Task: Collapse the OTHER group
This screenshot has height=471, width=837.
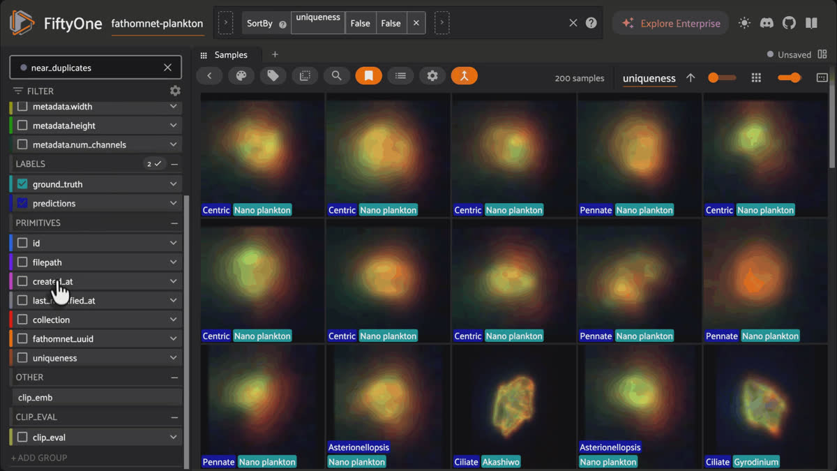Action: [x=174, y=377]
